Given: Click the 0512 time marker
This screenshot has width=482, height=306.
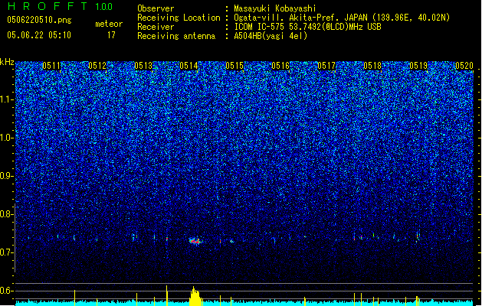Looking at the screenshot, I should [97, 66].
